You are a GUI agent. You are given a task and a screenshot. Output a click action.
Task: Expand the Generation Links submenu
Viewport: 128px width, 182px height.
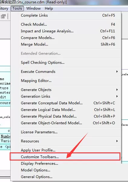tap(66, 96)
